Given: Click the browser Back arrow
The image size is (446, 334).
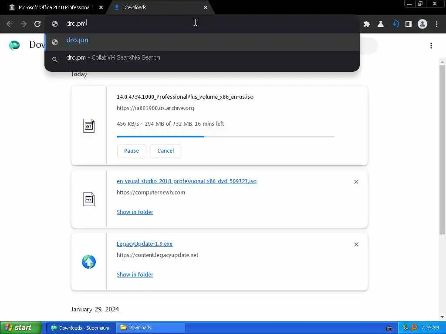Looking at the screenshot, I should coord(10,24).
